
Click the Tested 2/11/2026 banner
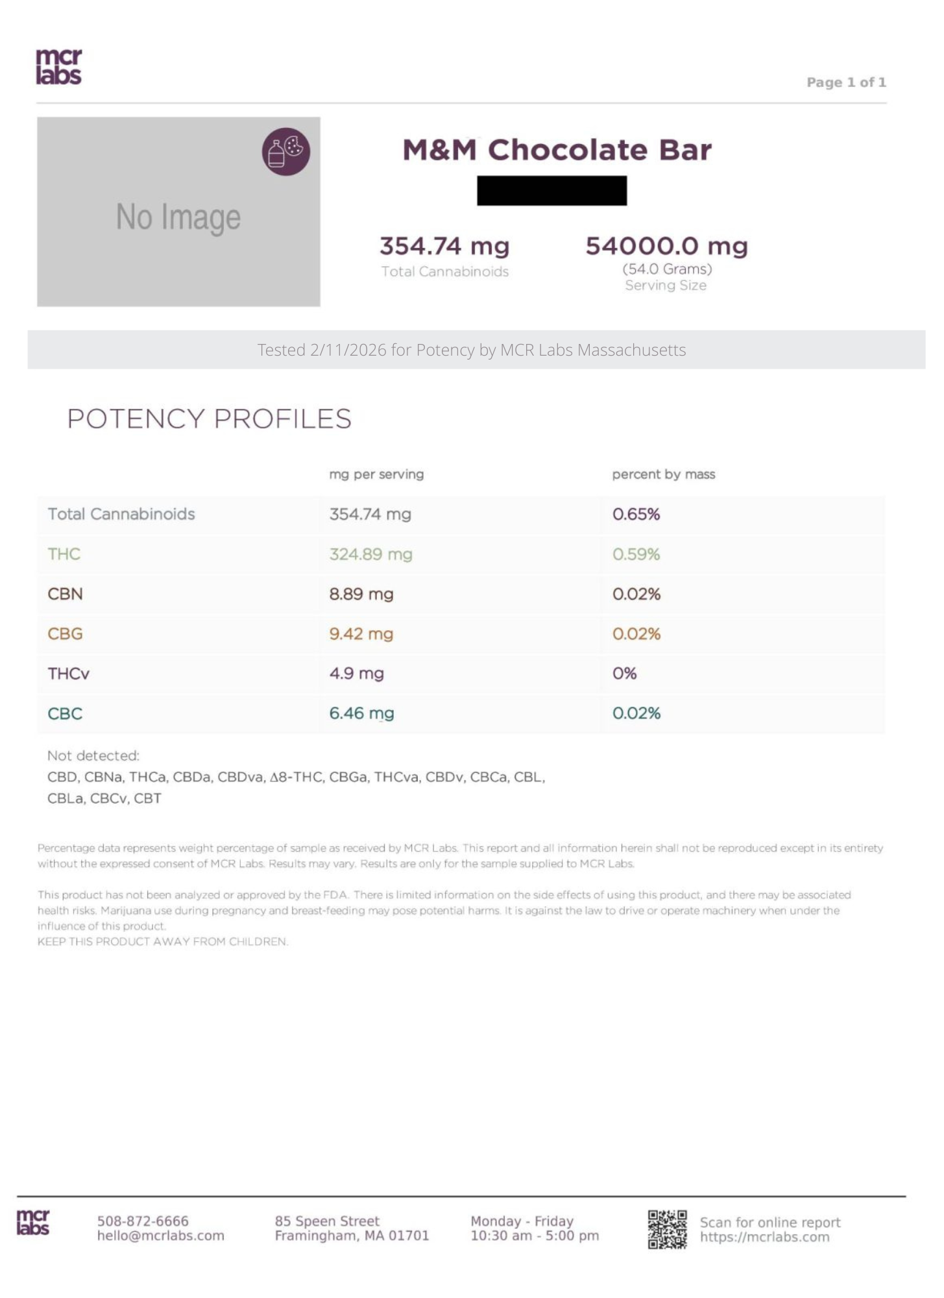(472, 350)
